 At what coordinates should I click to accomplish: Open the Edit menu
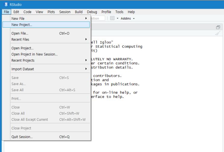[16, 12]
